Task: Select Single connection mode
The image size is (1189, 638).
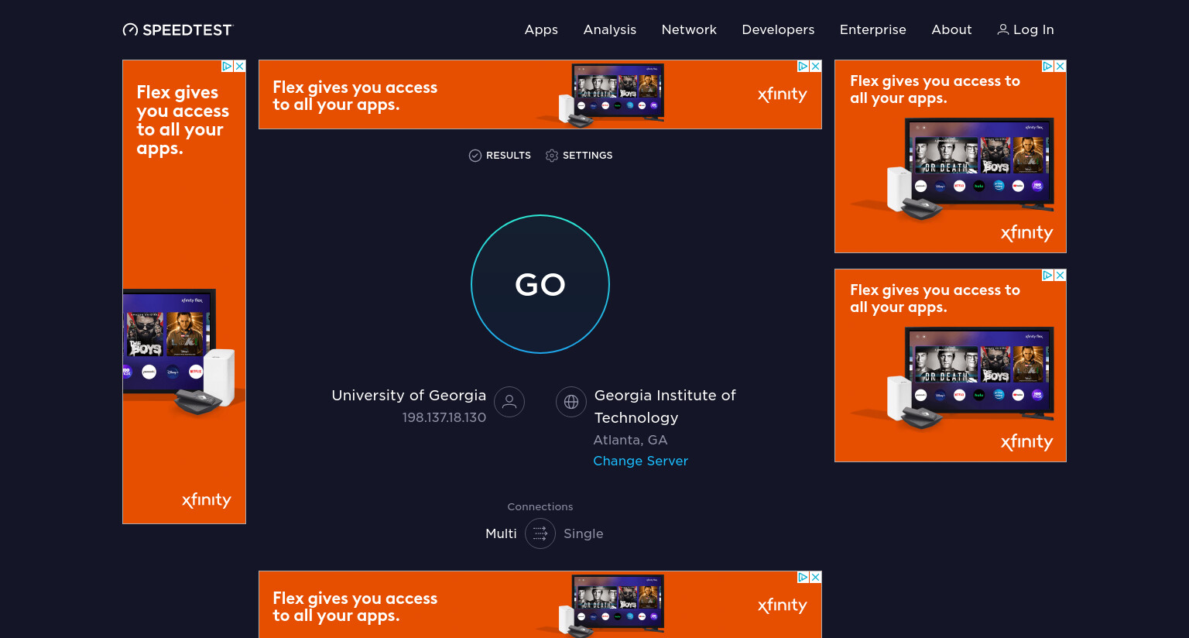Action: coord(584,533)
